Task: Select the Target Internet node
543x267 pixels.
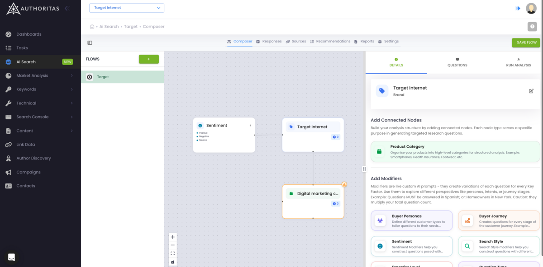Action: coord(313,135)
